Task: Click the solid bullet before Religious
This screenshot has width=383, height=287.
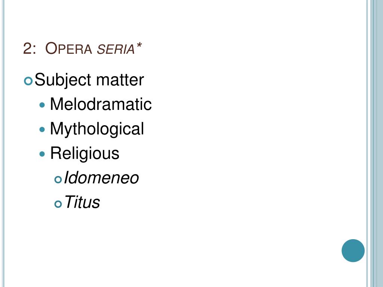Action: pos(42,154)
